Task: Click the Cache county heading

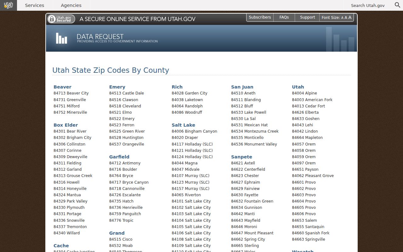Action: tap(61, 246)
